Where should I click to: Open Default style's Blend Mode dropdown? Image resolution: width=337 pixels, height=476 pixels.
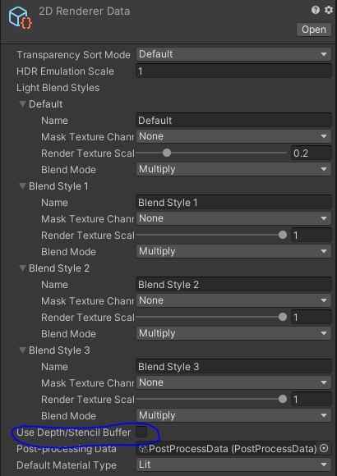(233, 169)
